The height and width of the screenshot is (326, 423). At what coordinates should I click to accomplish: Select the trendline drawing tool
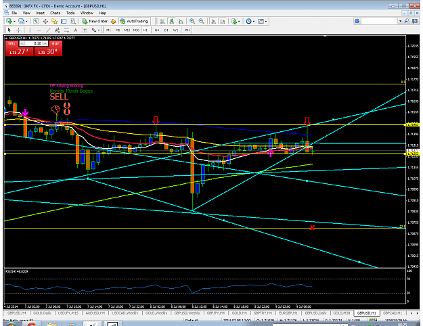pos(48,30)
